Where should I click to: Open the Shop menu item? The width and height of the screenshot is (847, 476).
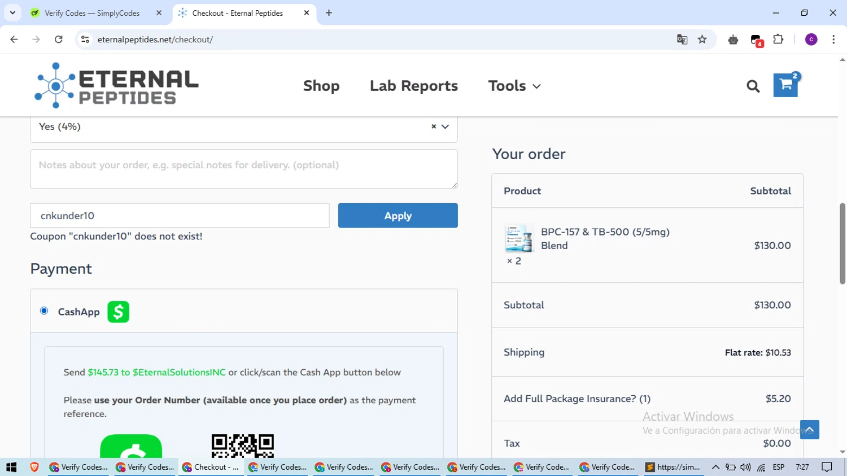tap(321, 86)
